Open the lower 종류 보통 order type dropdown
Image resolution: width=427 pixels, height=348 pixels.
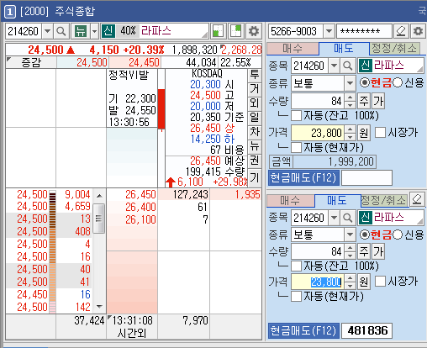pyautogui.click(x=350, y=235)
